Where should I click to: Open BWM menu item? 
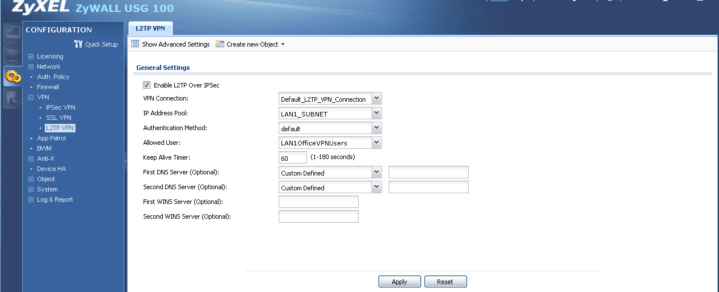(x=44, y=148)
